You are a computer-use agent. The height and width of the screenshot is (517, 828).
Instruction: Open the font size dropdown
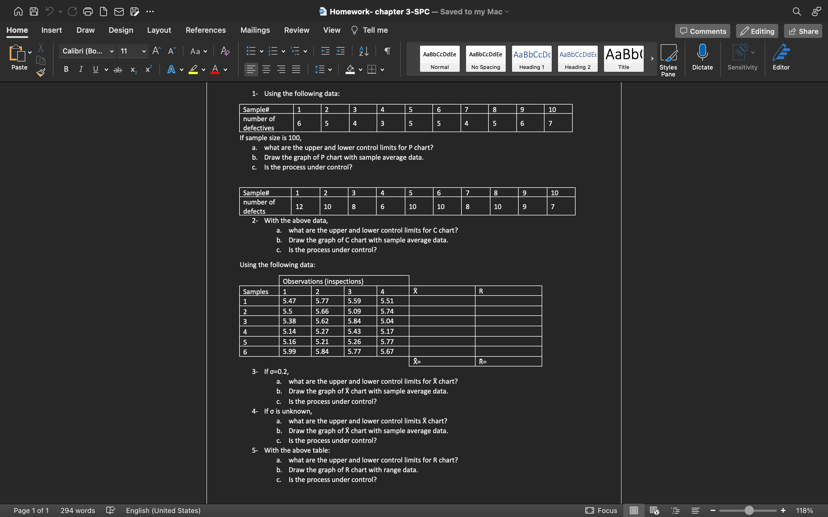(x=144, y=51)
